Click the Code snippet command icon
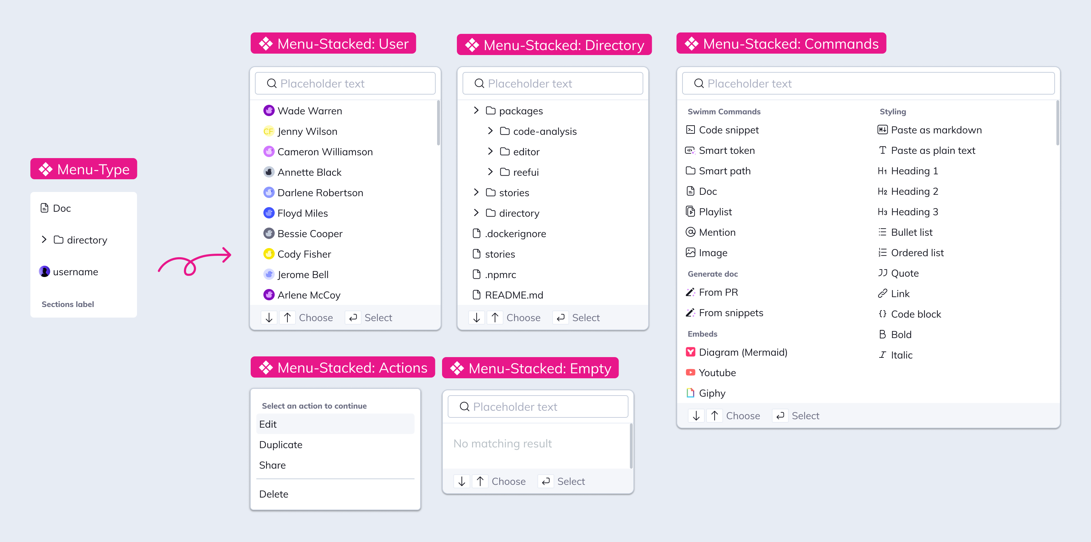Screen dimensions: 1091x542 coord(690,130)
